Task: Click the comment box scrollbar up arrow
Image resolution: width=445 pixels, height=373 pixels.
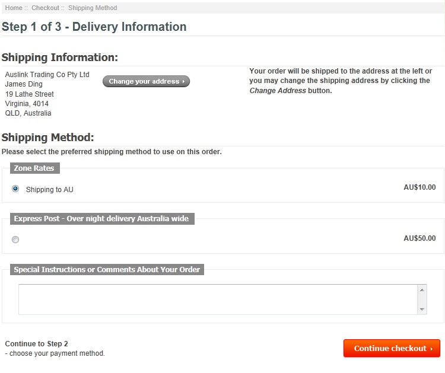Action: (x=422, y=289)
